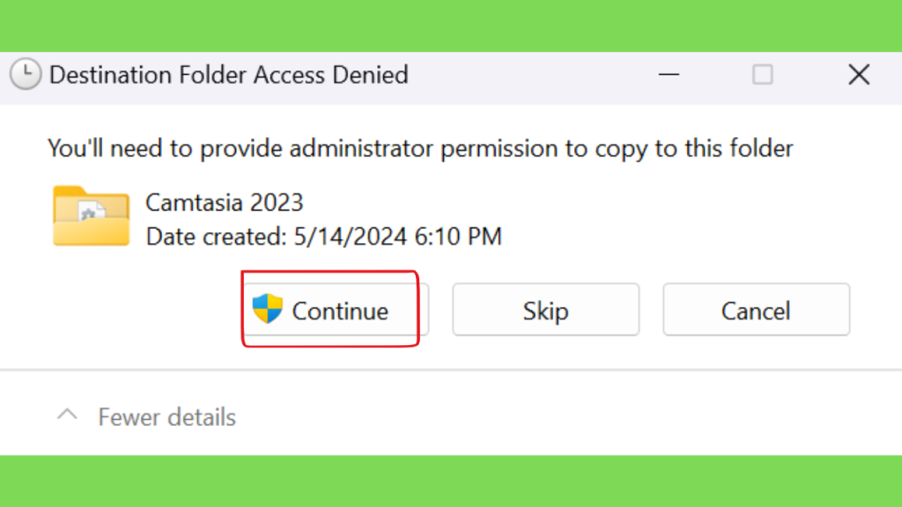Confirm admin permission with Continue
This screenshot has width=902, height=507.
(336, 309)
